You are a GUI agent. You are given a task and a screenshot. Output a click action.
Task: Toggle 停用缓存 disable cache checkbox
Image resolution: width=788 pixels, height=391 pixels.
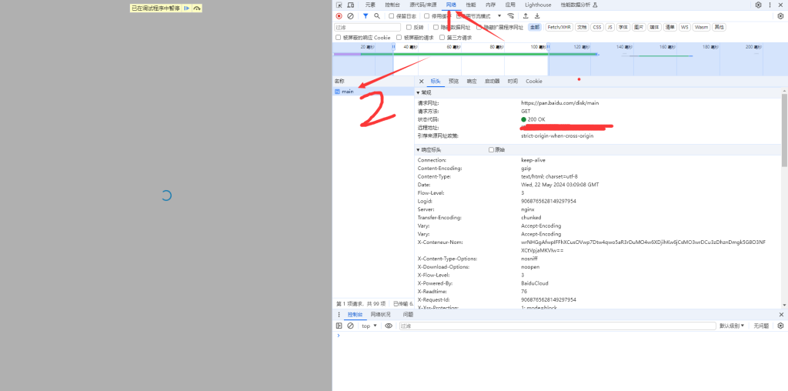(x=426, y=16)
